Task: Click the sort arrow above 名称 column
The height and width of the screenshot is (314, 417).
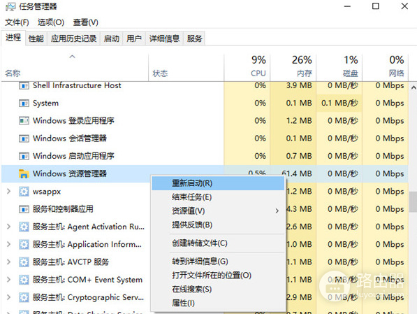Action: [x=72, y=57]
